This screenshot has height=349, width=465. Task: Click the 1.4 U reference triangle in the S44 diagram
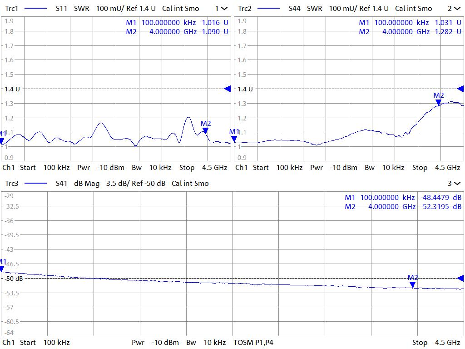click(460, 89)
